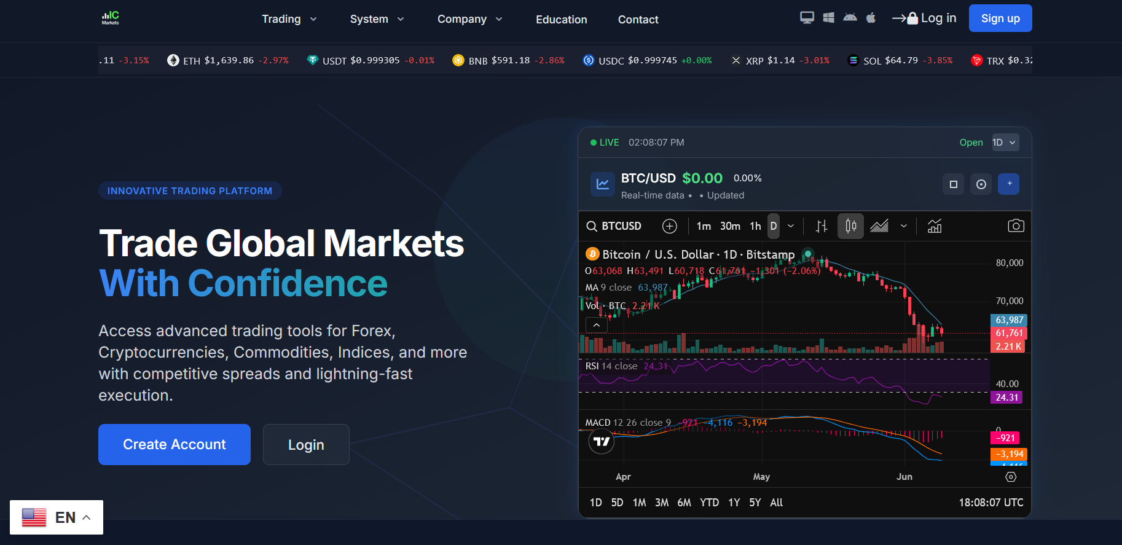Viewport: 1122px width, 545px height.
Task: Open the System menu dropdown
Action: click(x=377, y=19)
